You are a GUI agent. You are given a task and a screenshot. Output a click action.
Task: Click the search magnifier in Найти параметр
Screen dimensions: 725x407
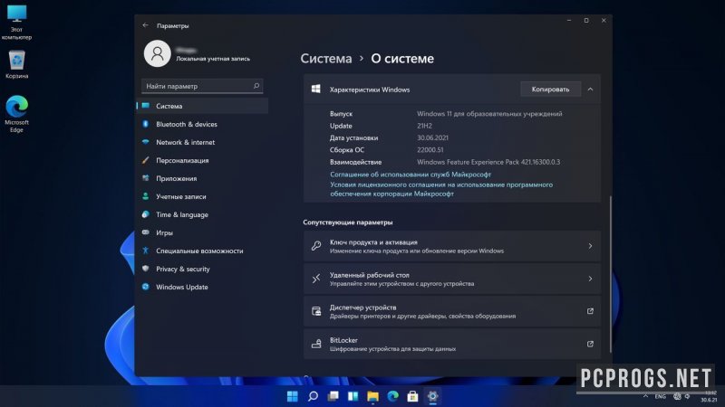pyautogui.click(x=256, y=86)
